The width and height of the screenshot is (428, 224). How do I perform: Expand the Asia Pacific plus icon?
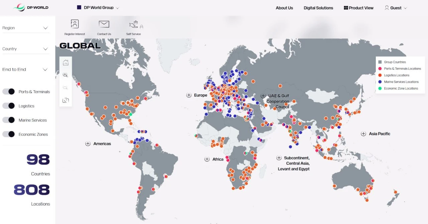[363, 134]
